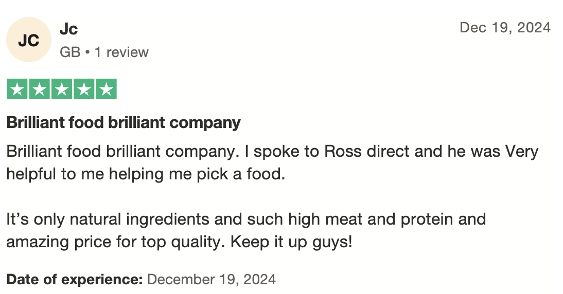Click the JC avatar circle
563x294 pixels.
29,40
